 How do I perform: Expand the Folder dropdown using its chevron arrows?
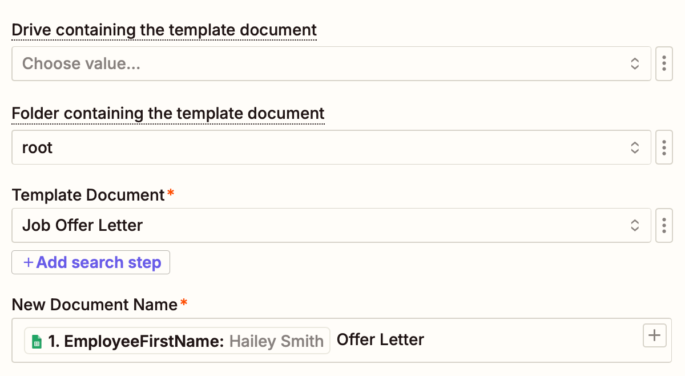click(635, 147)
